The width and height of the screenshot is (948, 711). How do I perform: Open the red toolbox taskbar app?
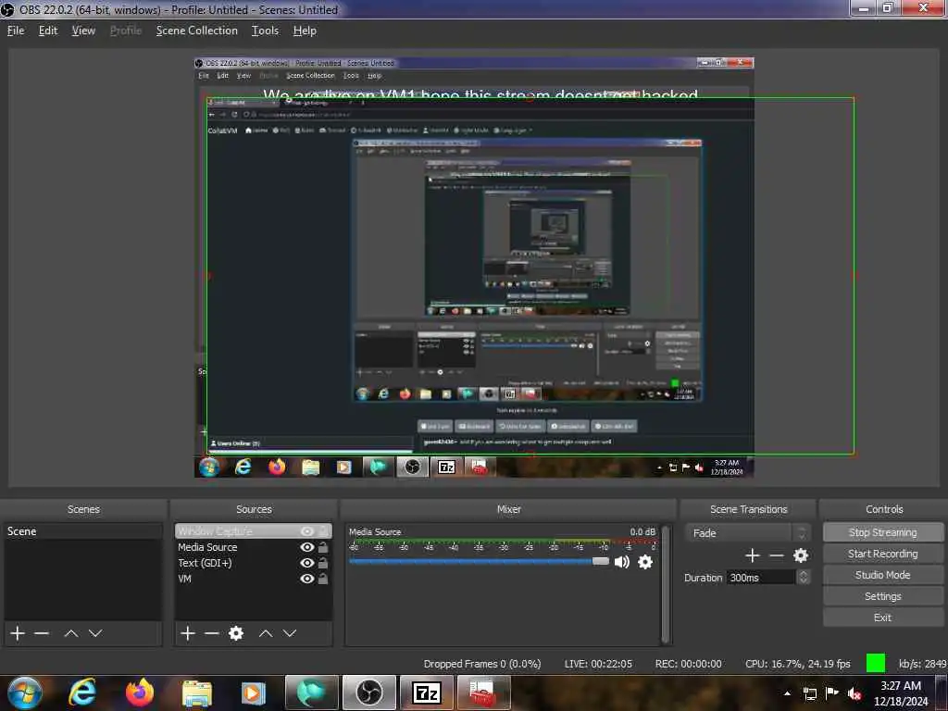[x=483, y=692]
